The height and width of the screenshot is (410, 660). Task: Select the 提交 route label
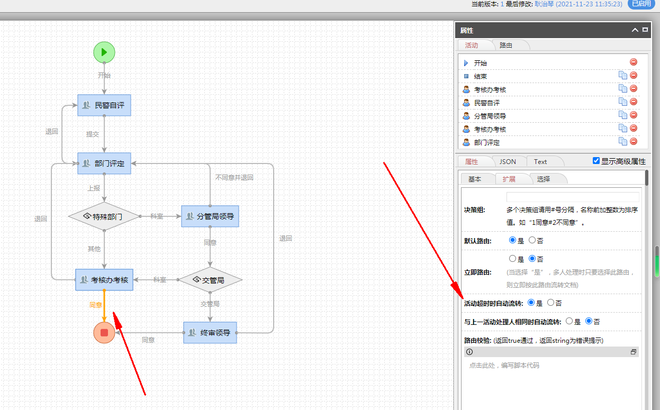(93, 134)
